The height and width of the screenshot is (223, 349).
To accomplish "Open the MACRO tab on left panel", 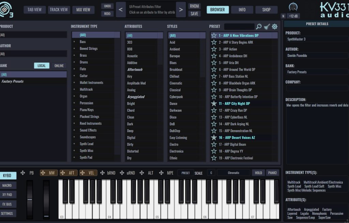I will click(x=7, y=185).
